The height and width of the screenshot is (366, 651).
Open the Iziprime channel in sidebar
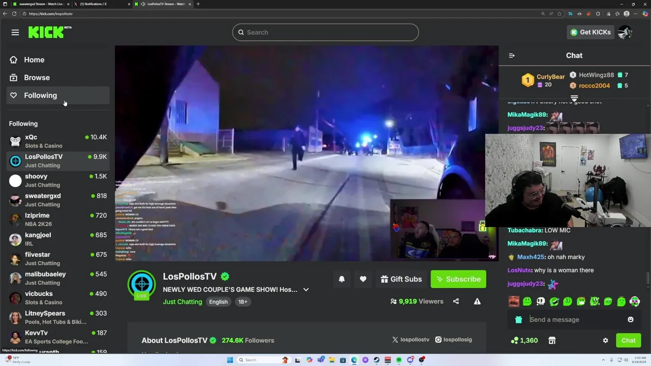point(58,220)
